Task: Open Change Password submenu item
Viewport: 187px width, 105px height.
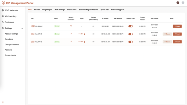Action: coord(12,45)
